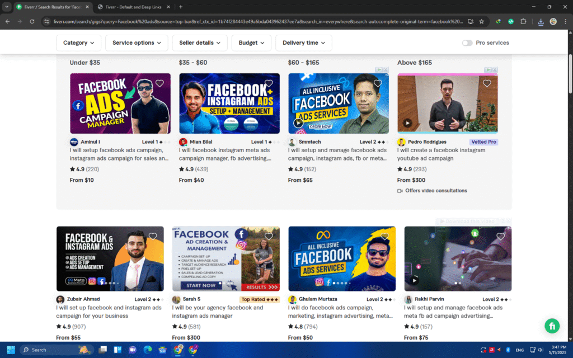Click the From $300 price under Pedro Rodrigues

point(411,180)
